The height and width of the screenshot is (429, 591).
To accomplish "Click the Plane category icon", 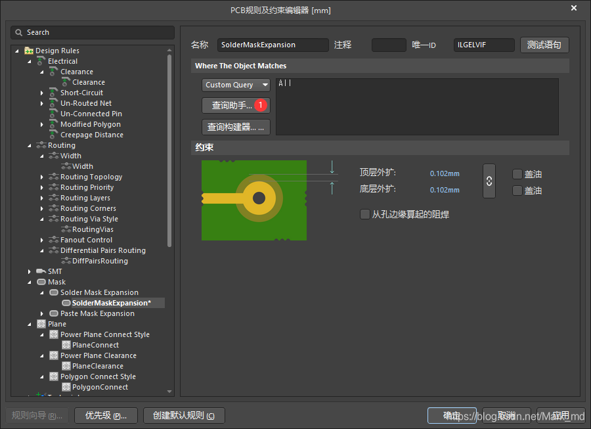I will pyautogui.click(x=41, y=324).
